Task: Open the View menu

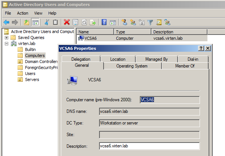Action: pos(38,13)
